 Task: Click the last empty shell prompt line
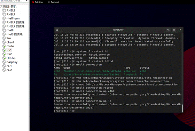[x=64, y=111]
